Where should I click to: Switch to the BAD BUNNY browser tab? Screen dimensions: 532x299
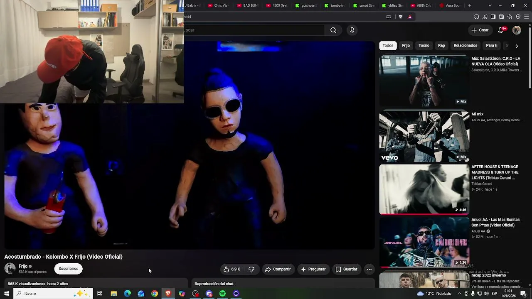coord(247,5)
